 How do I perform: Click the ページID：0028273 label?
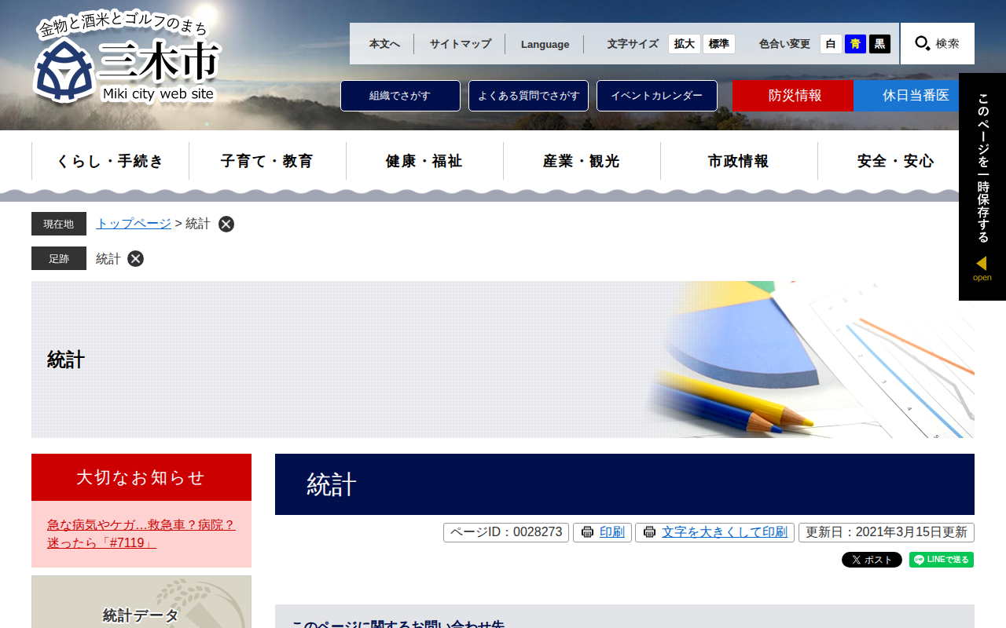(506, 532)
